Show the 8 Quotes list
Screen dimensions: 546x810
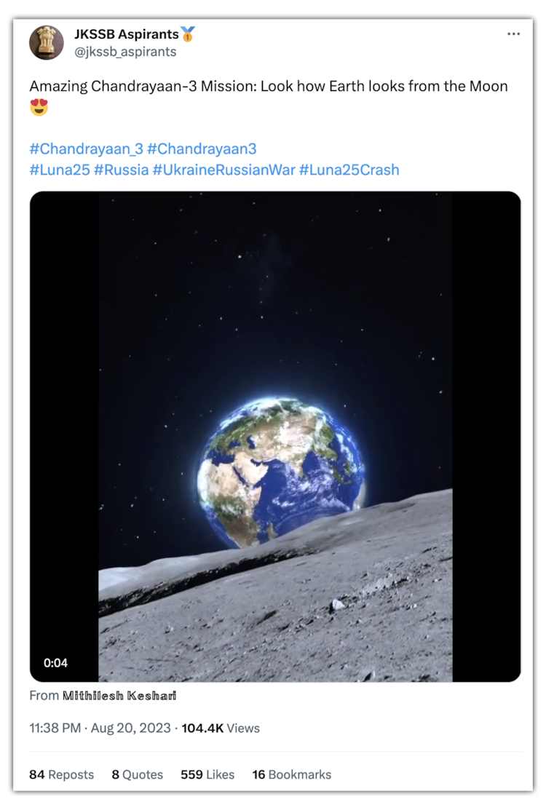[x=138, y=774]
